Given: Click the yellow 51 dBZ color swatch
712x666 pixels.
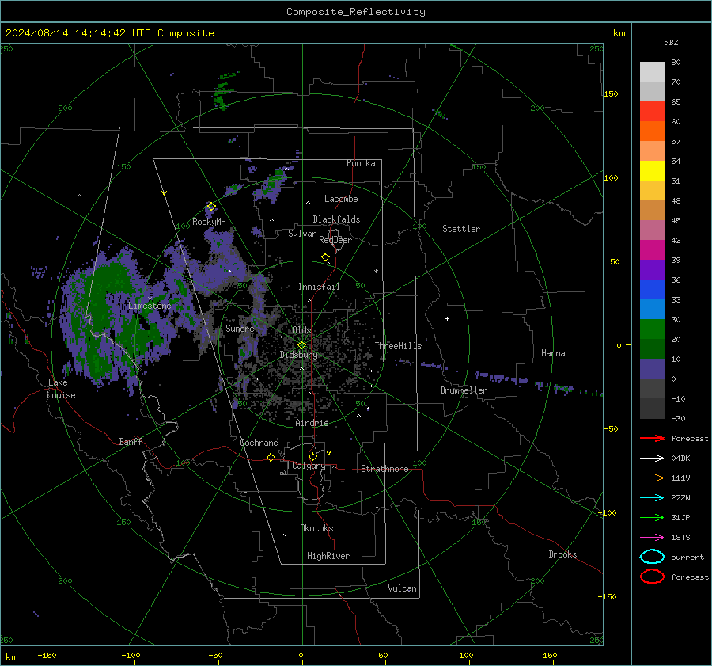Looking at the screenshot, I should pyautogui.click(x=652, y=171).
